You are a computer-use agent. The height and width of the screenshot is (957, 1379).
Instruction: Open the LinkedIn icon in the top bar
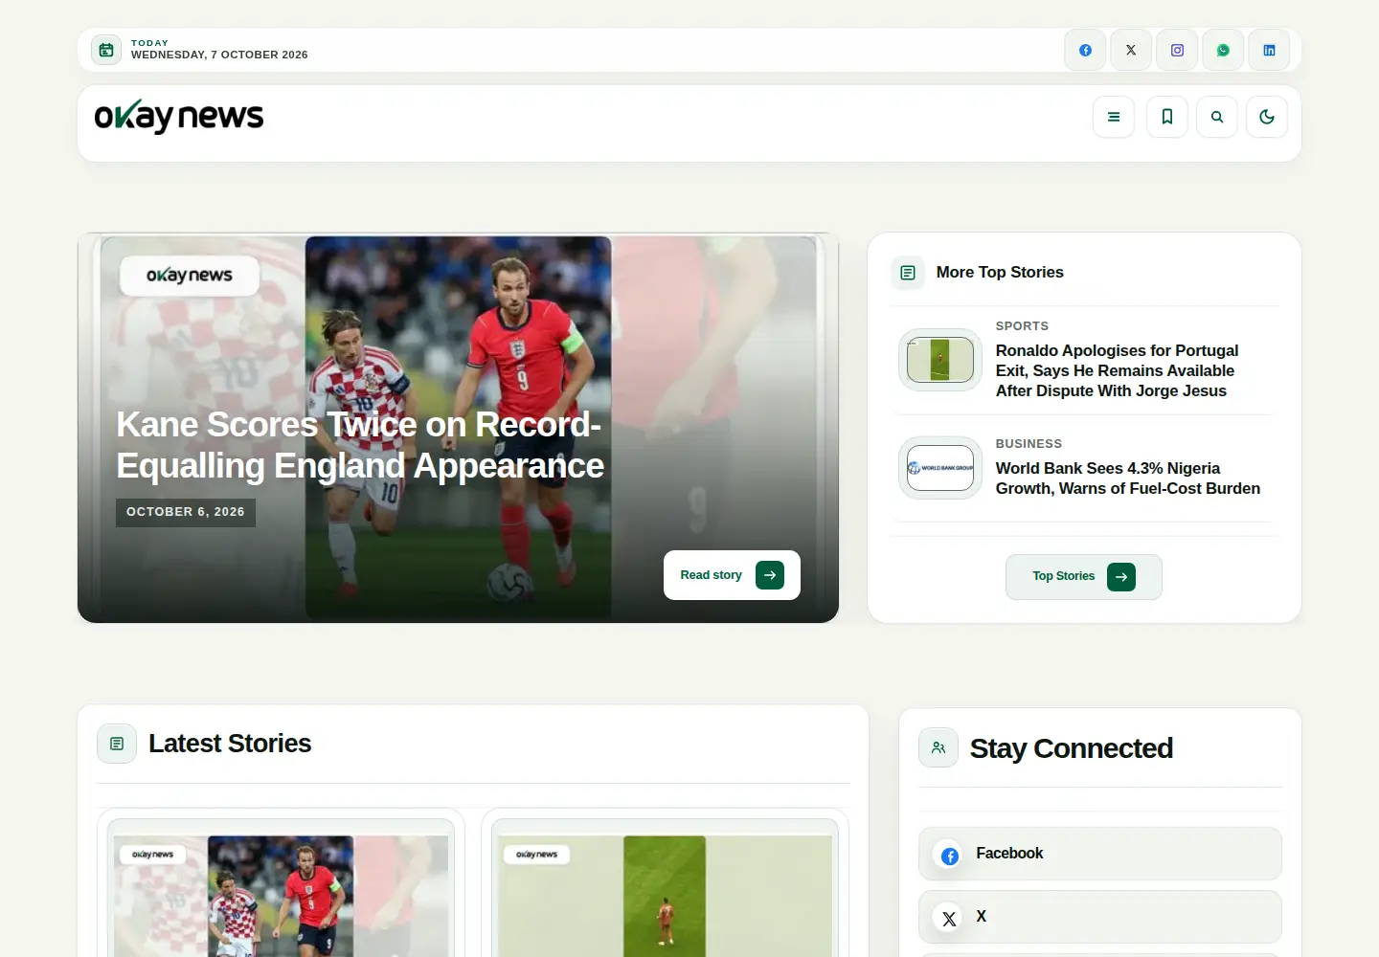(x=1269, y=50)
